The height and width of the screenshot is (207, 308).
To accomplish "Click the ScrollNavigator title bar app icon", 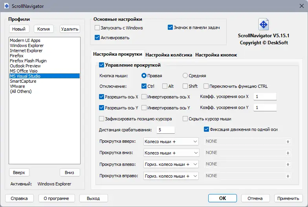I will tap(7, 6).
